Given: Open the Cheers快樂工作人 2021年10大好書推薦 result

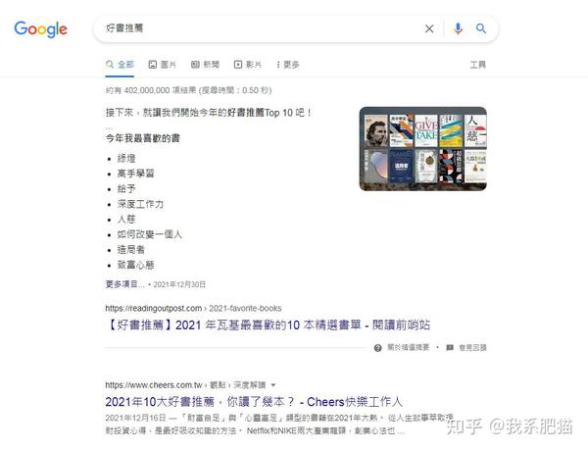Looking at the screenshot, I should coord(254,402).
